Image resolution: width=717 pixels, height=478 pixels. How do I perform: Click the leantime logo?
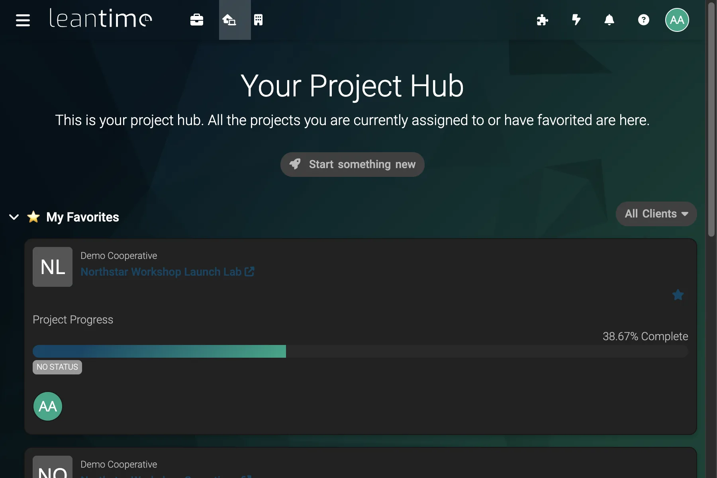click(x=100, y=19)
